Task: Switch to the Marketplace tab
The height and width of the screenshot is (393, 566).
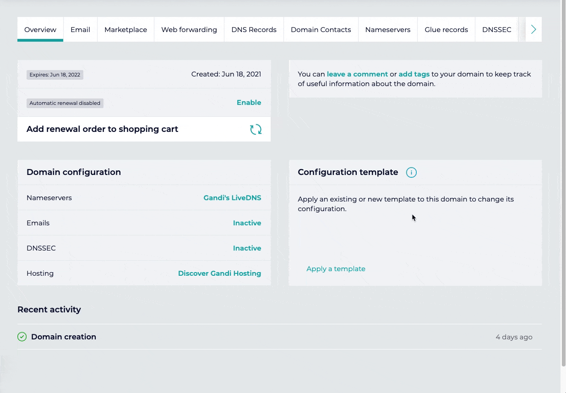Action: (x=125, y=30)
